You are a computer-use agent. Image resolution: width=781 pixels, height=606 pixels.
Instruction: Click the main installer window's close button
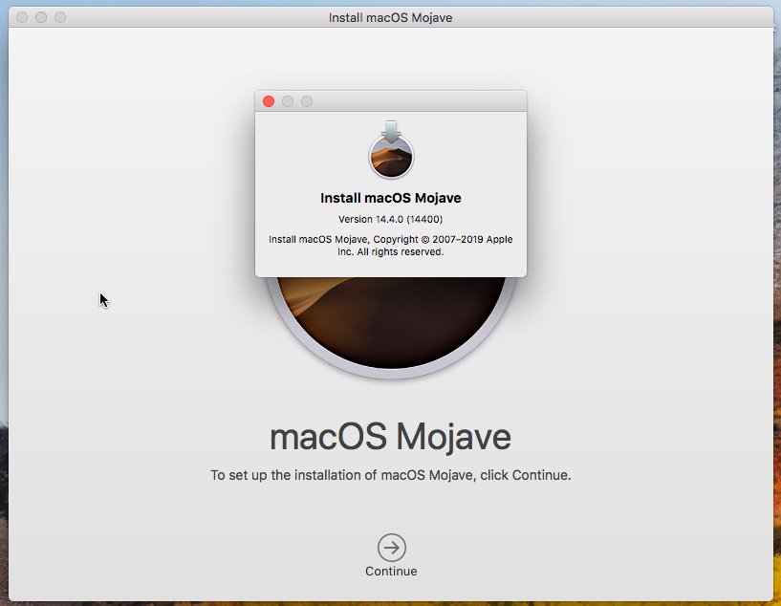[22, 17]
